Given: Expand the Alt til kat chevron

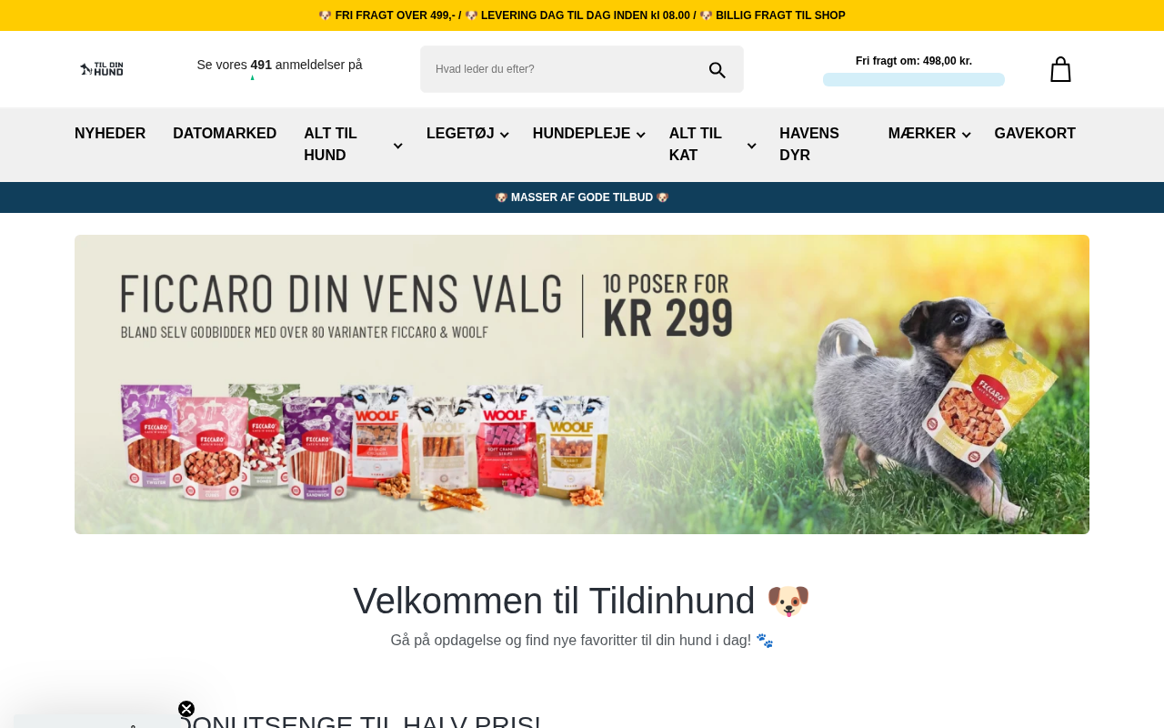Looking at the screenshot, I should point(751,146).
